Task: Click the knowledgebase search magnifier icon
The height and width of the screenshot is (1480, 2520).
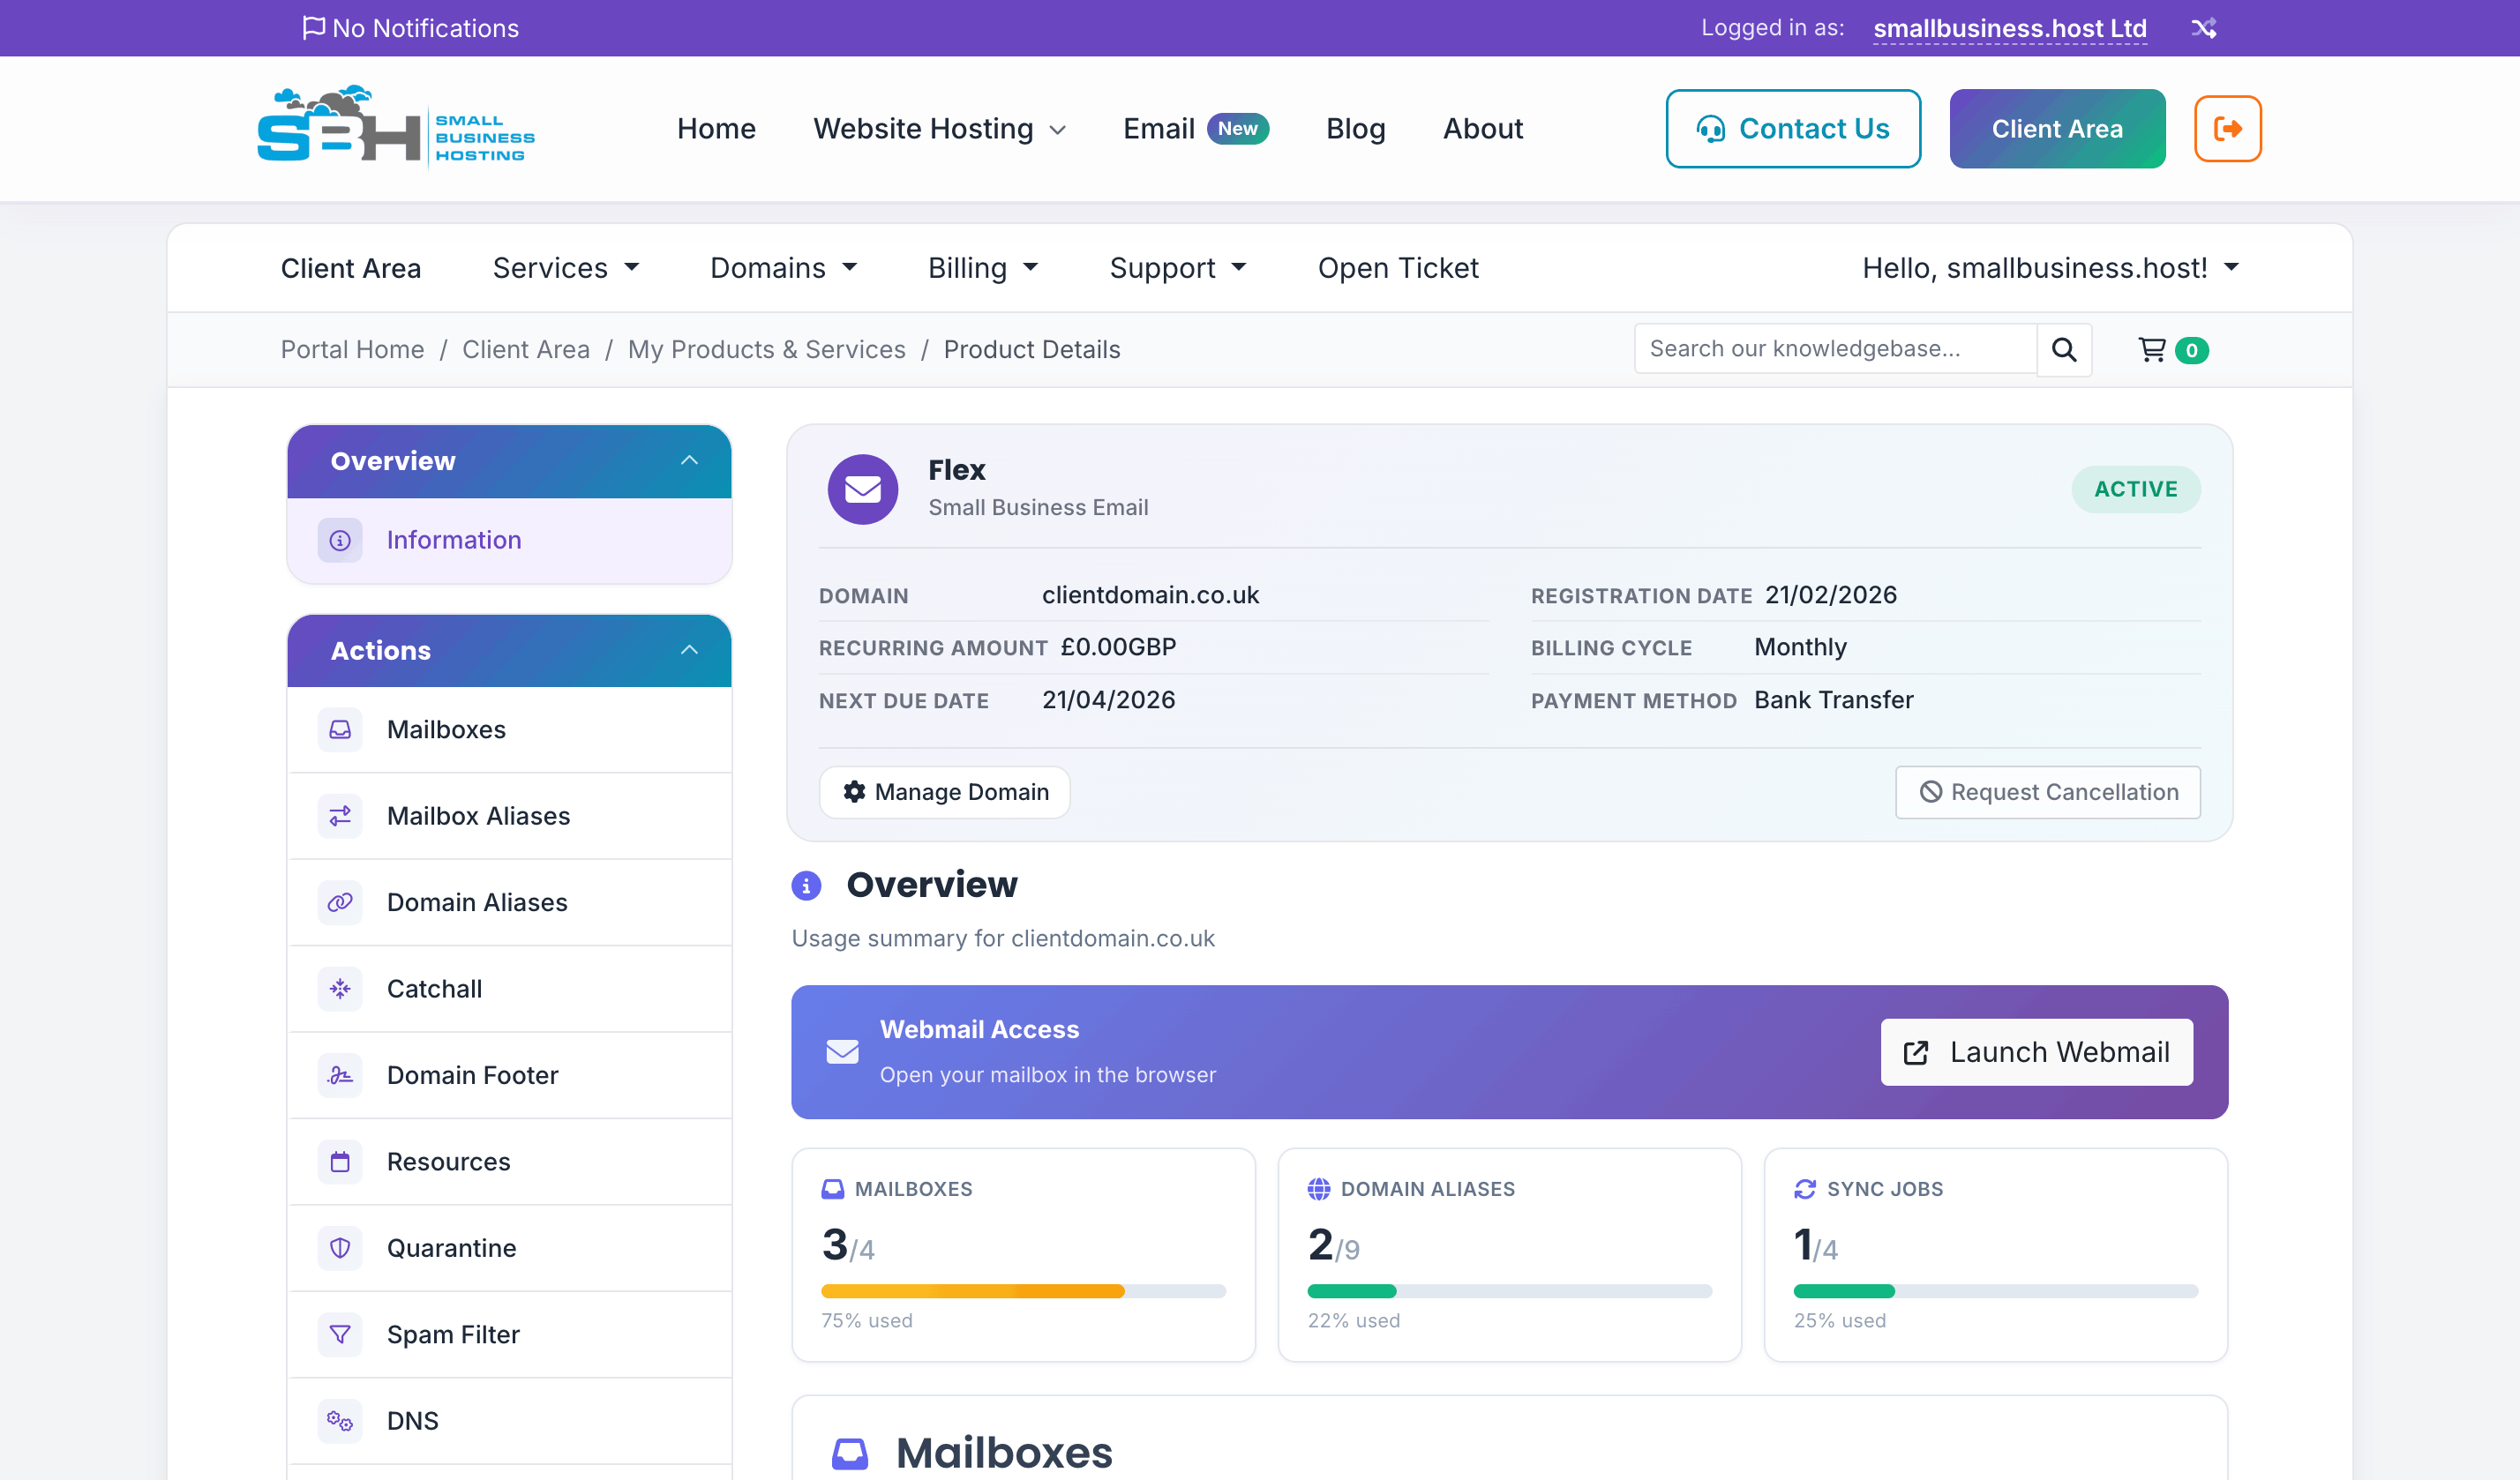Action: point(2063,350)
